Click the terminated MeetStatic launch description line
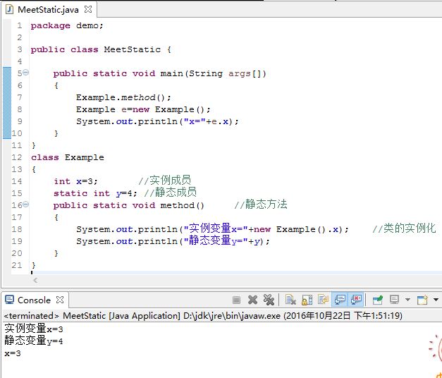The image size is (442, 378). click(x=203, y=315)
